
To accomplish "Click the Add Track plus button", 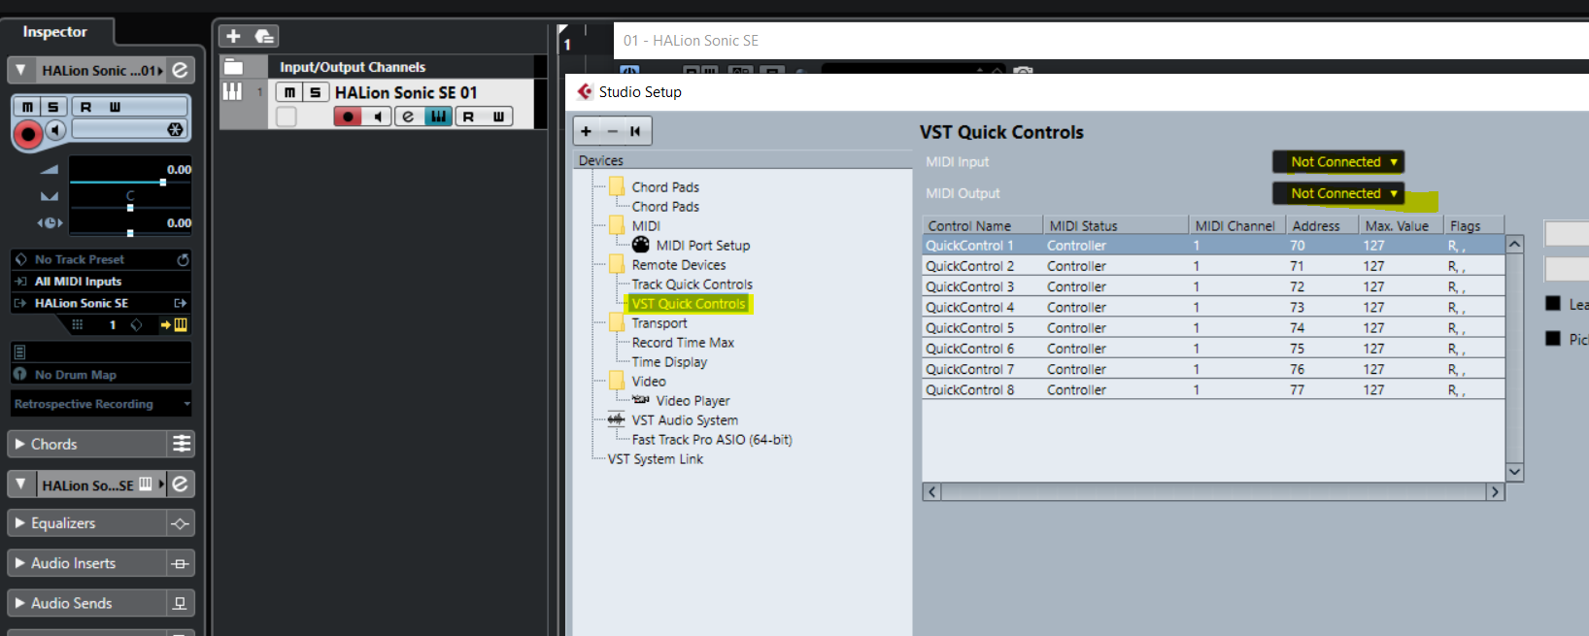I will tap(233, 36).
